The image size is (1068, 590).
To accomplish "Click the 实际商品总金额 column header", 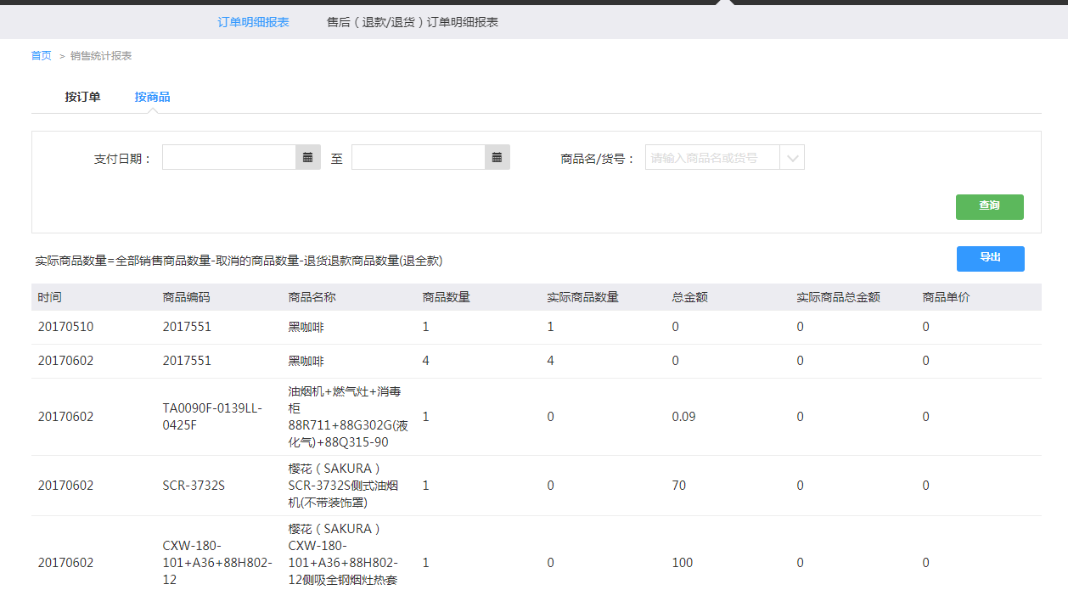I will [x=839, y=297].
